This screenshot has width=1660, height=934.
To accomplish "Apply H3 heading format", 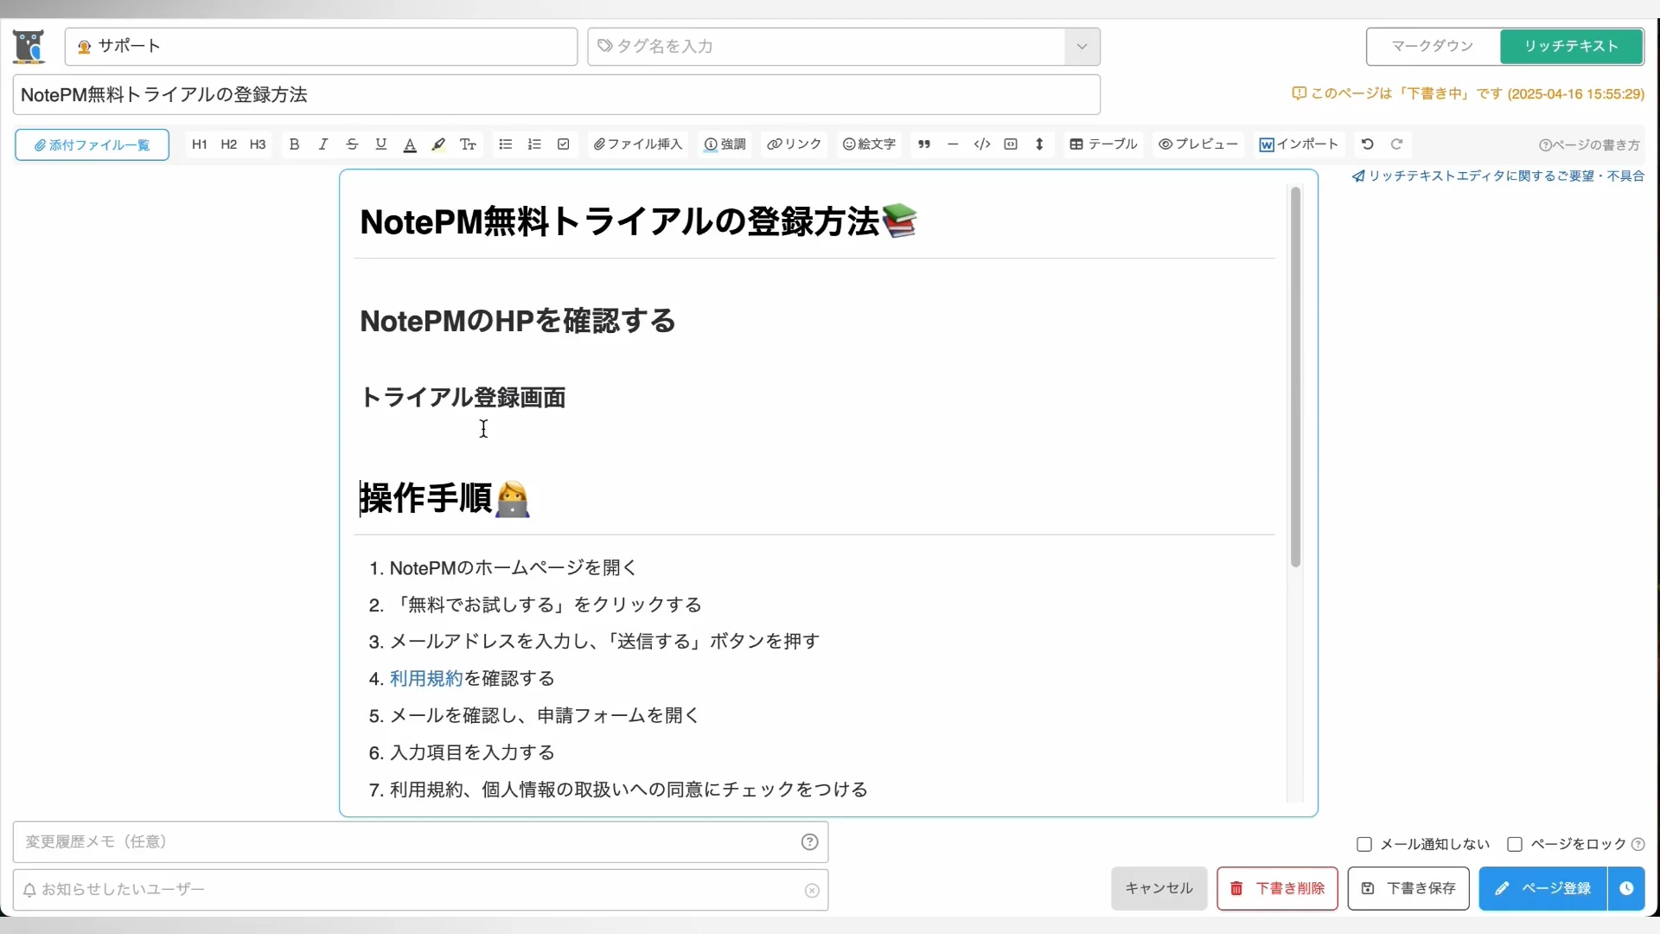I will point(258,144).
